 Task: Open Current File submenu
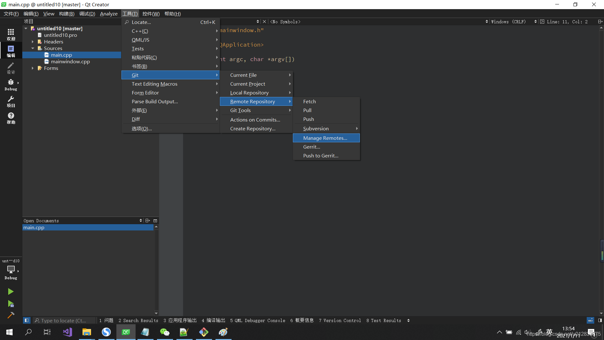tap(256, 75)
